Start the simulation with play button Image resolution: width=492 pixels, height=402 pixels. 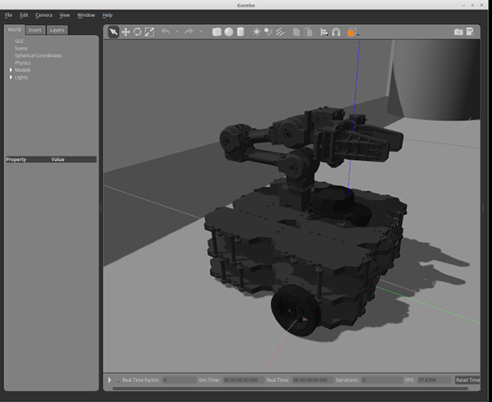point(110,380)
